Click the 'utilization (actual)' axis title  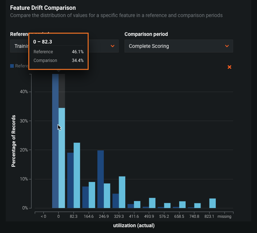[x=134, y=225]
